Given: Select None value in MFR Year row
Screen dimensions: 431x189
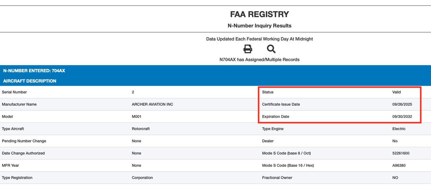Looking at the screenshot, I should 136,165.
